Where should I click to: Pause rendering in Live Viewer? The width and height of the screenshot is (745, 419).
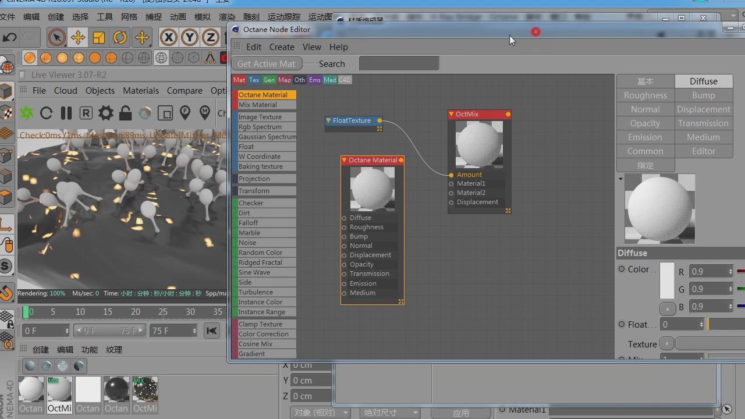click(x=66, y=113)
